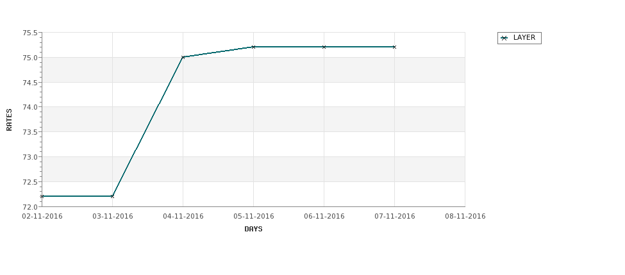Viewport: 625px width, 275px height.
Task: Click the LAYER legend label
Action: tap(524, 37)
